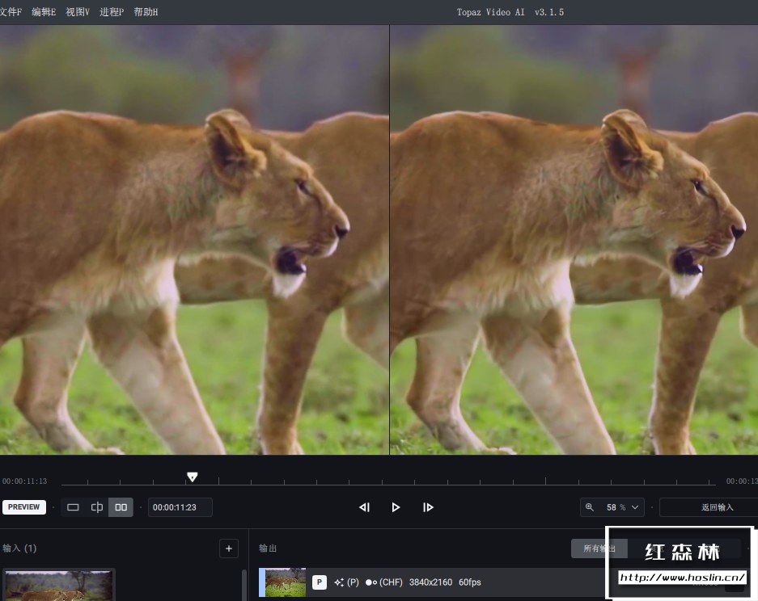The image size is (758, 601).
Task: Click the magnifier zoom icon
Action: 589,507
